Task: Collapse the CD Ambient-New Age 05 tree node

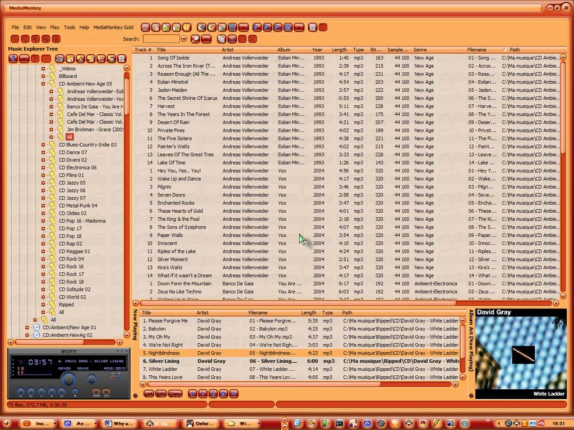Action: click(x=43, y=83)
